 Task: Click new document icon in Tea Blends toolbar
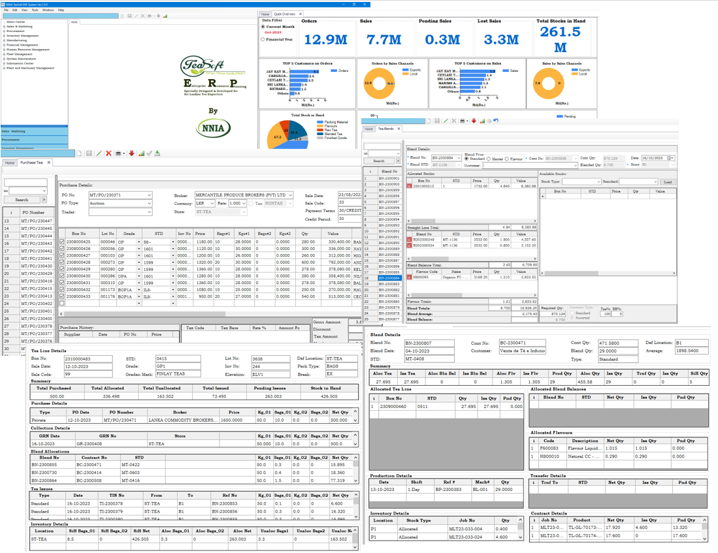(429, 121)
